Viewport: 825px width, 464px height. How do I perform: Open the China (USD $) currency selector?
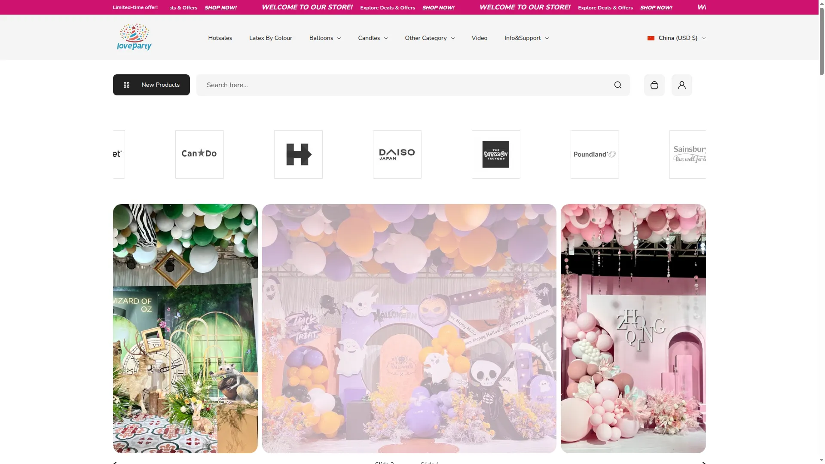click(676, 38)
